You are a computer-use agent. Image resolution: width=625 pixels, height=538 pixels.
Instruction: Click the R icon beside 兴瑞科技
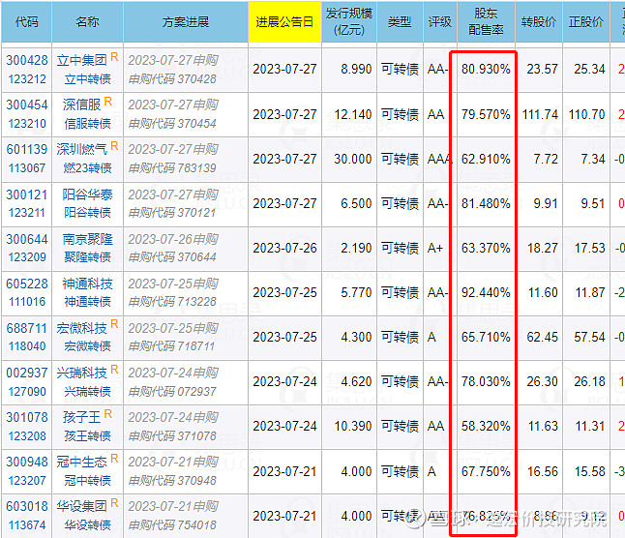[114, 370]
